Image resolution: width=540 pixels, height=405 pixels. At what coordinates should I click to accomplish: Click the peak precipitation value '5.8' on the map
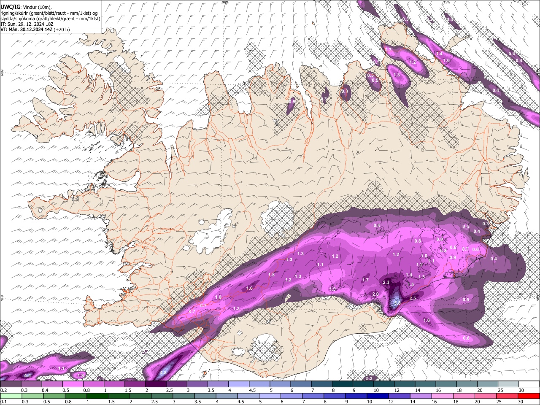click(x=397, y=303)
